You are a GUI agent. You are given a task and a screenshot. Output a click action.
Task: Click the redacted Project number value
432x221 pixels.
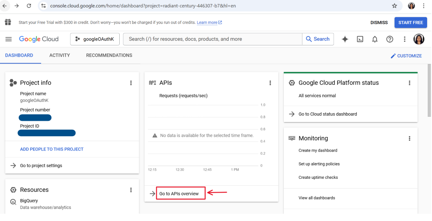tap(35, 118)
